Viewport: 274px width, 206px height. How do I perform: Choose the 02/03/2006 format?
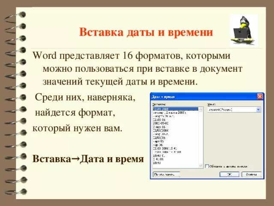click(176, 130)
